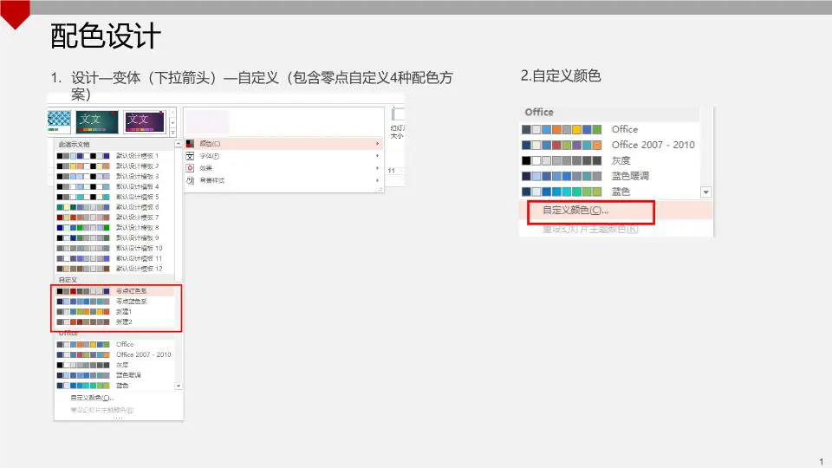832x468 pixels.
Task: Select the teal 文文 theme thumbnail
Action: (x=97, y=122)
